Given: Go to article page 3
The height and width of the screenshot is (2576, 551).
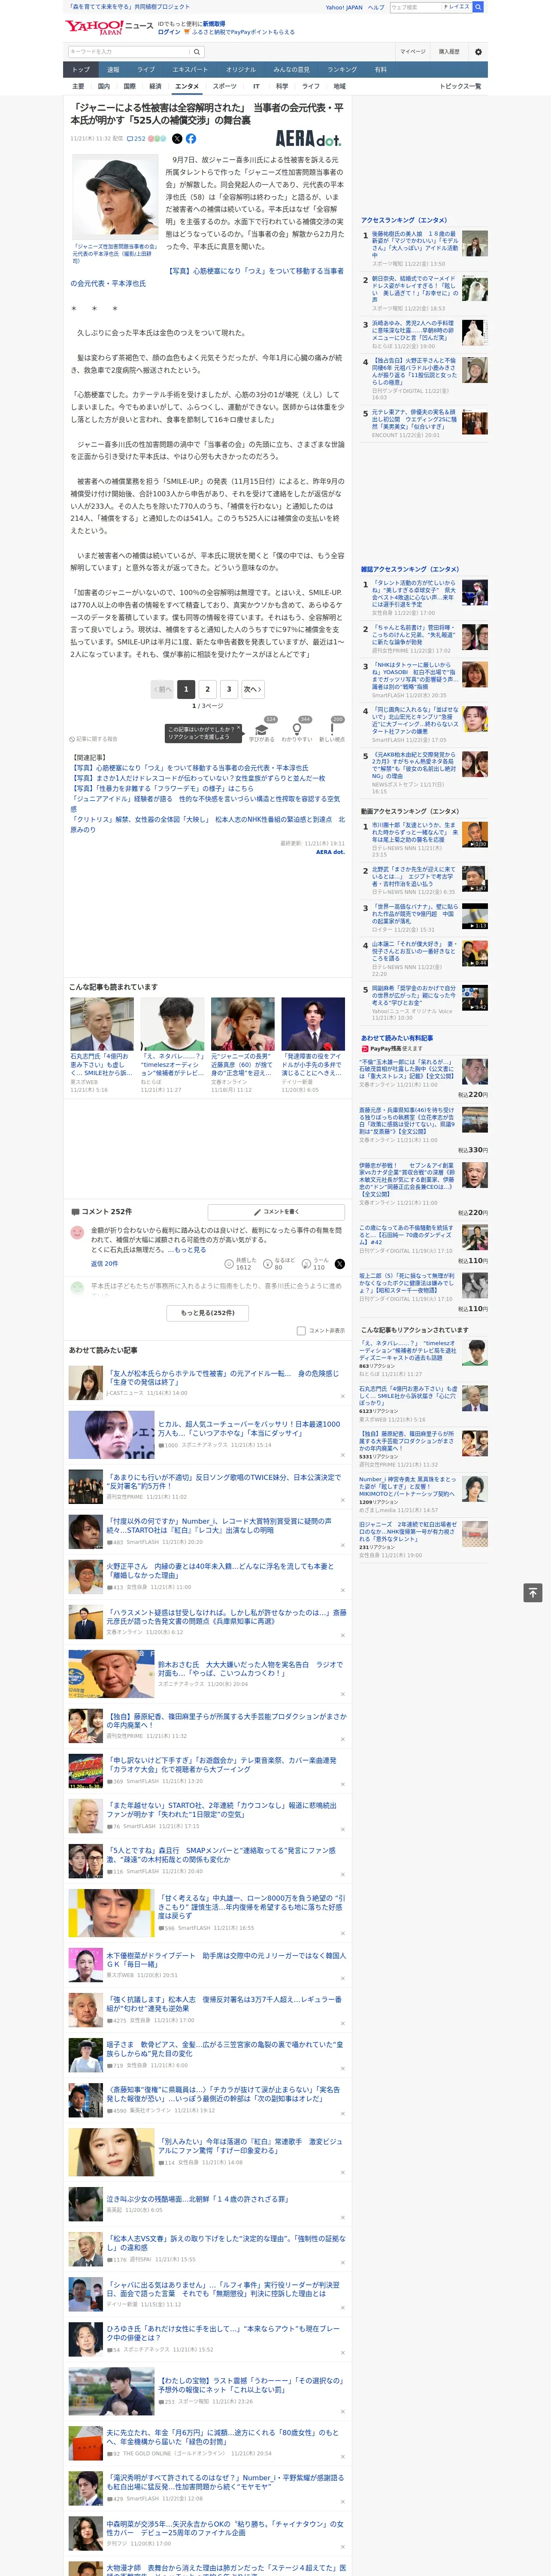Looking at the screenshot, I should pos(229,689).
